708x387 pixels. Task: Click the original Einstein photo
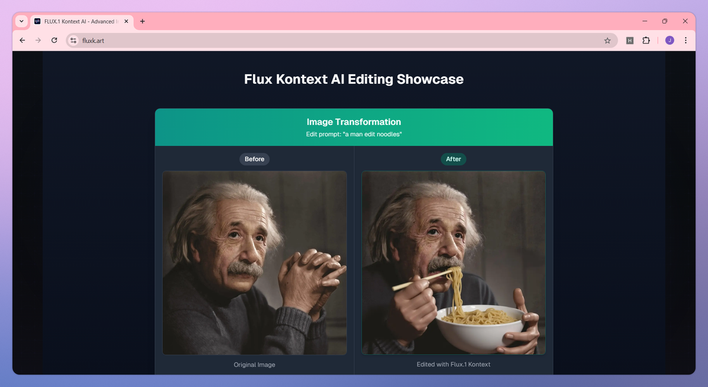254,263
